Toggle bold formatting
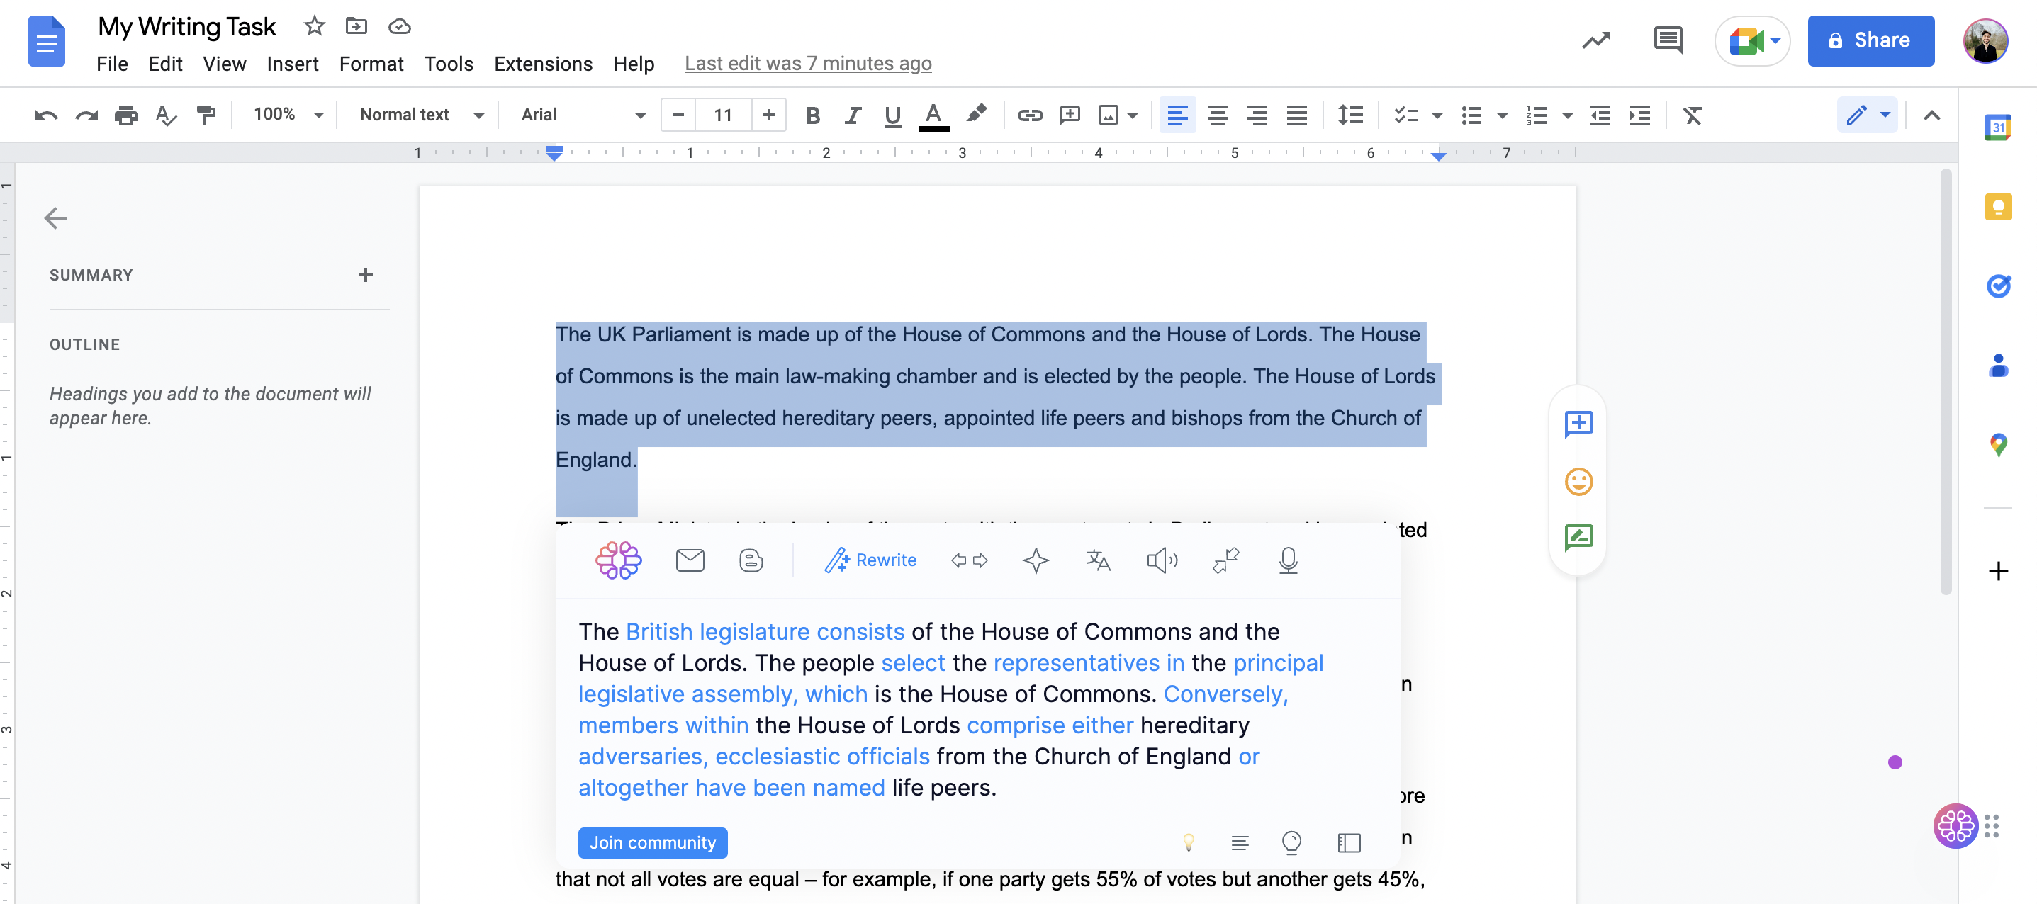Image resolution: width=2037 pixels, height=904 pixels. pos(812,115)
